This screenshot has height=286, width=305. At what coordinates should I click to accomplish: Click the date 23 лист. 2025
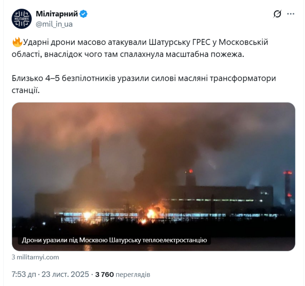65,274
